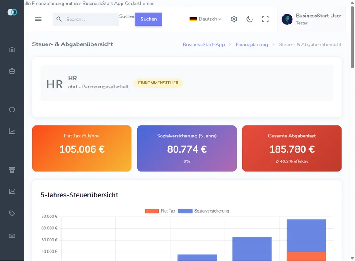This screenshot has height=261, width=355.
Task: Open the briefcase icon in sidebar
Action: click(12, 71)
